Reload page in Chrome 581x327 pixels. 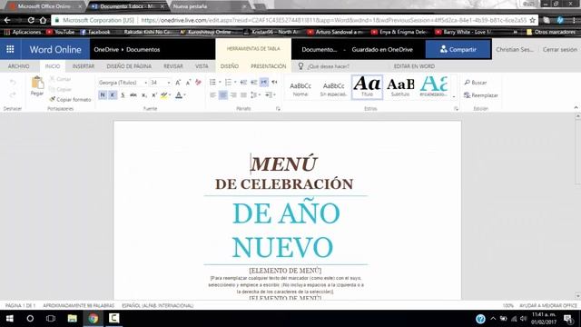(31, 20)
